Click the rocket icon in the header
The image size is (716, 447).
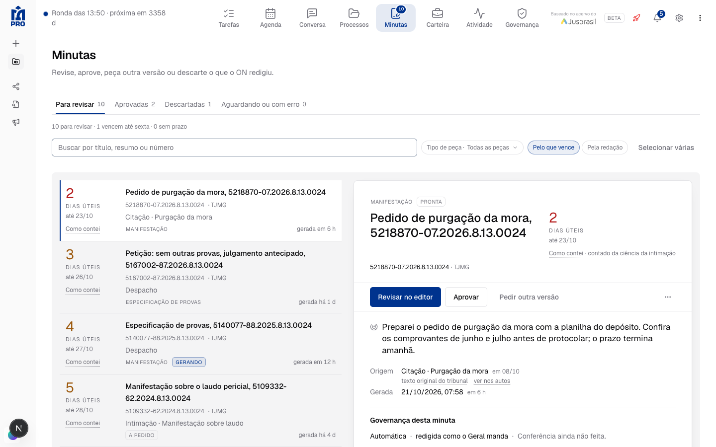(636, 18)
